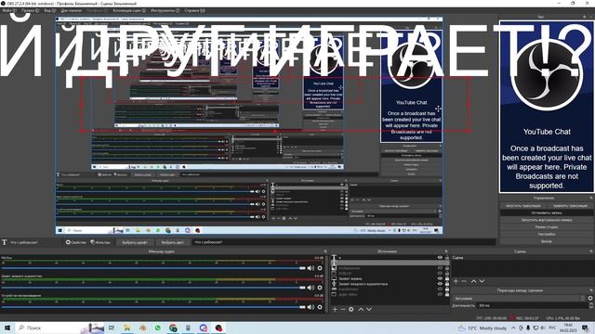Image resolution: width=595 pixels, height=334 pixels.
Task: Adjust Устройство воспроизведения volume slider
Action: [x=153, y=307]
